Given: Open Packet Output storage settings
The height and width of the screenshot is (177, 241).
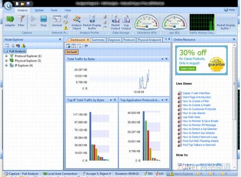Looking at the screenshot, I should tap(115, 23).
